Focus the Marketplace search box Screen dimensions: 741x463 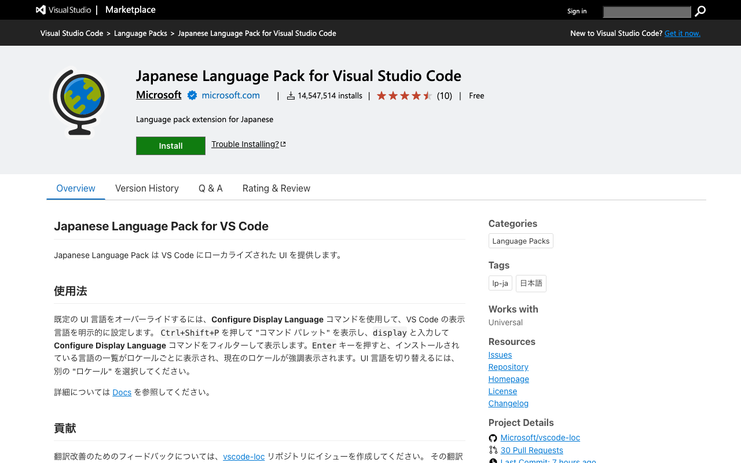tap(647, 12)
